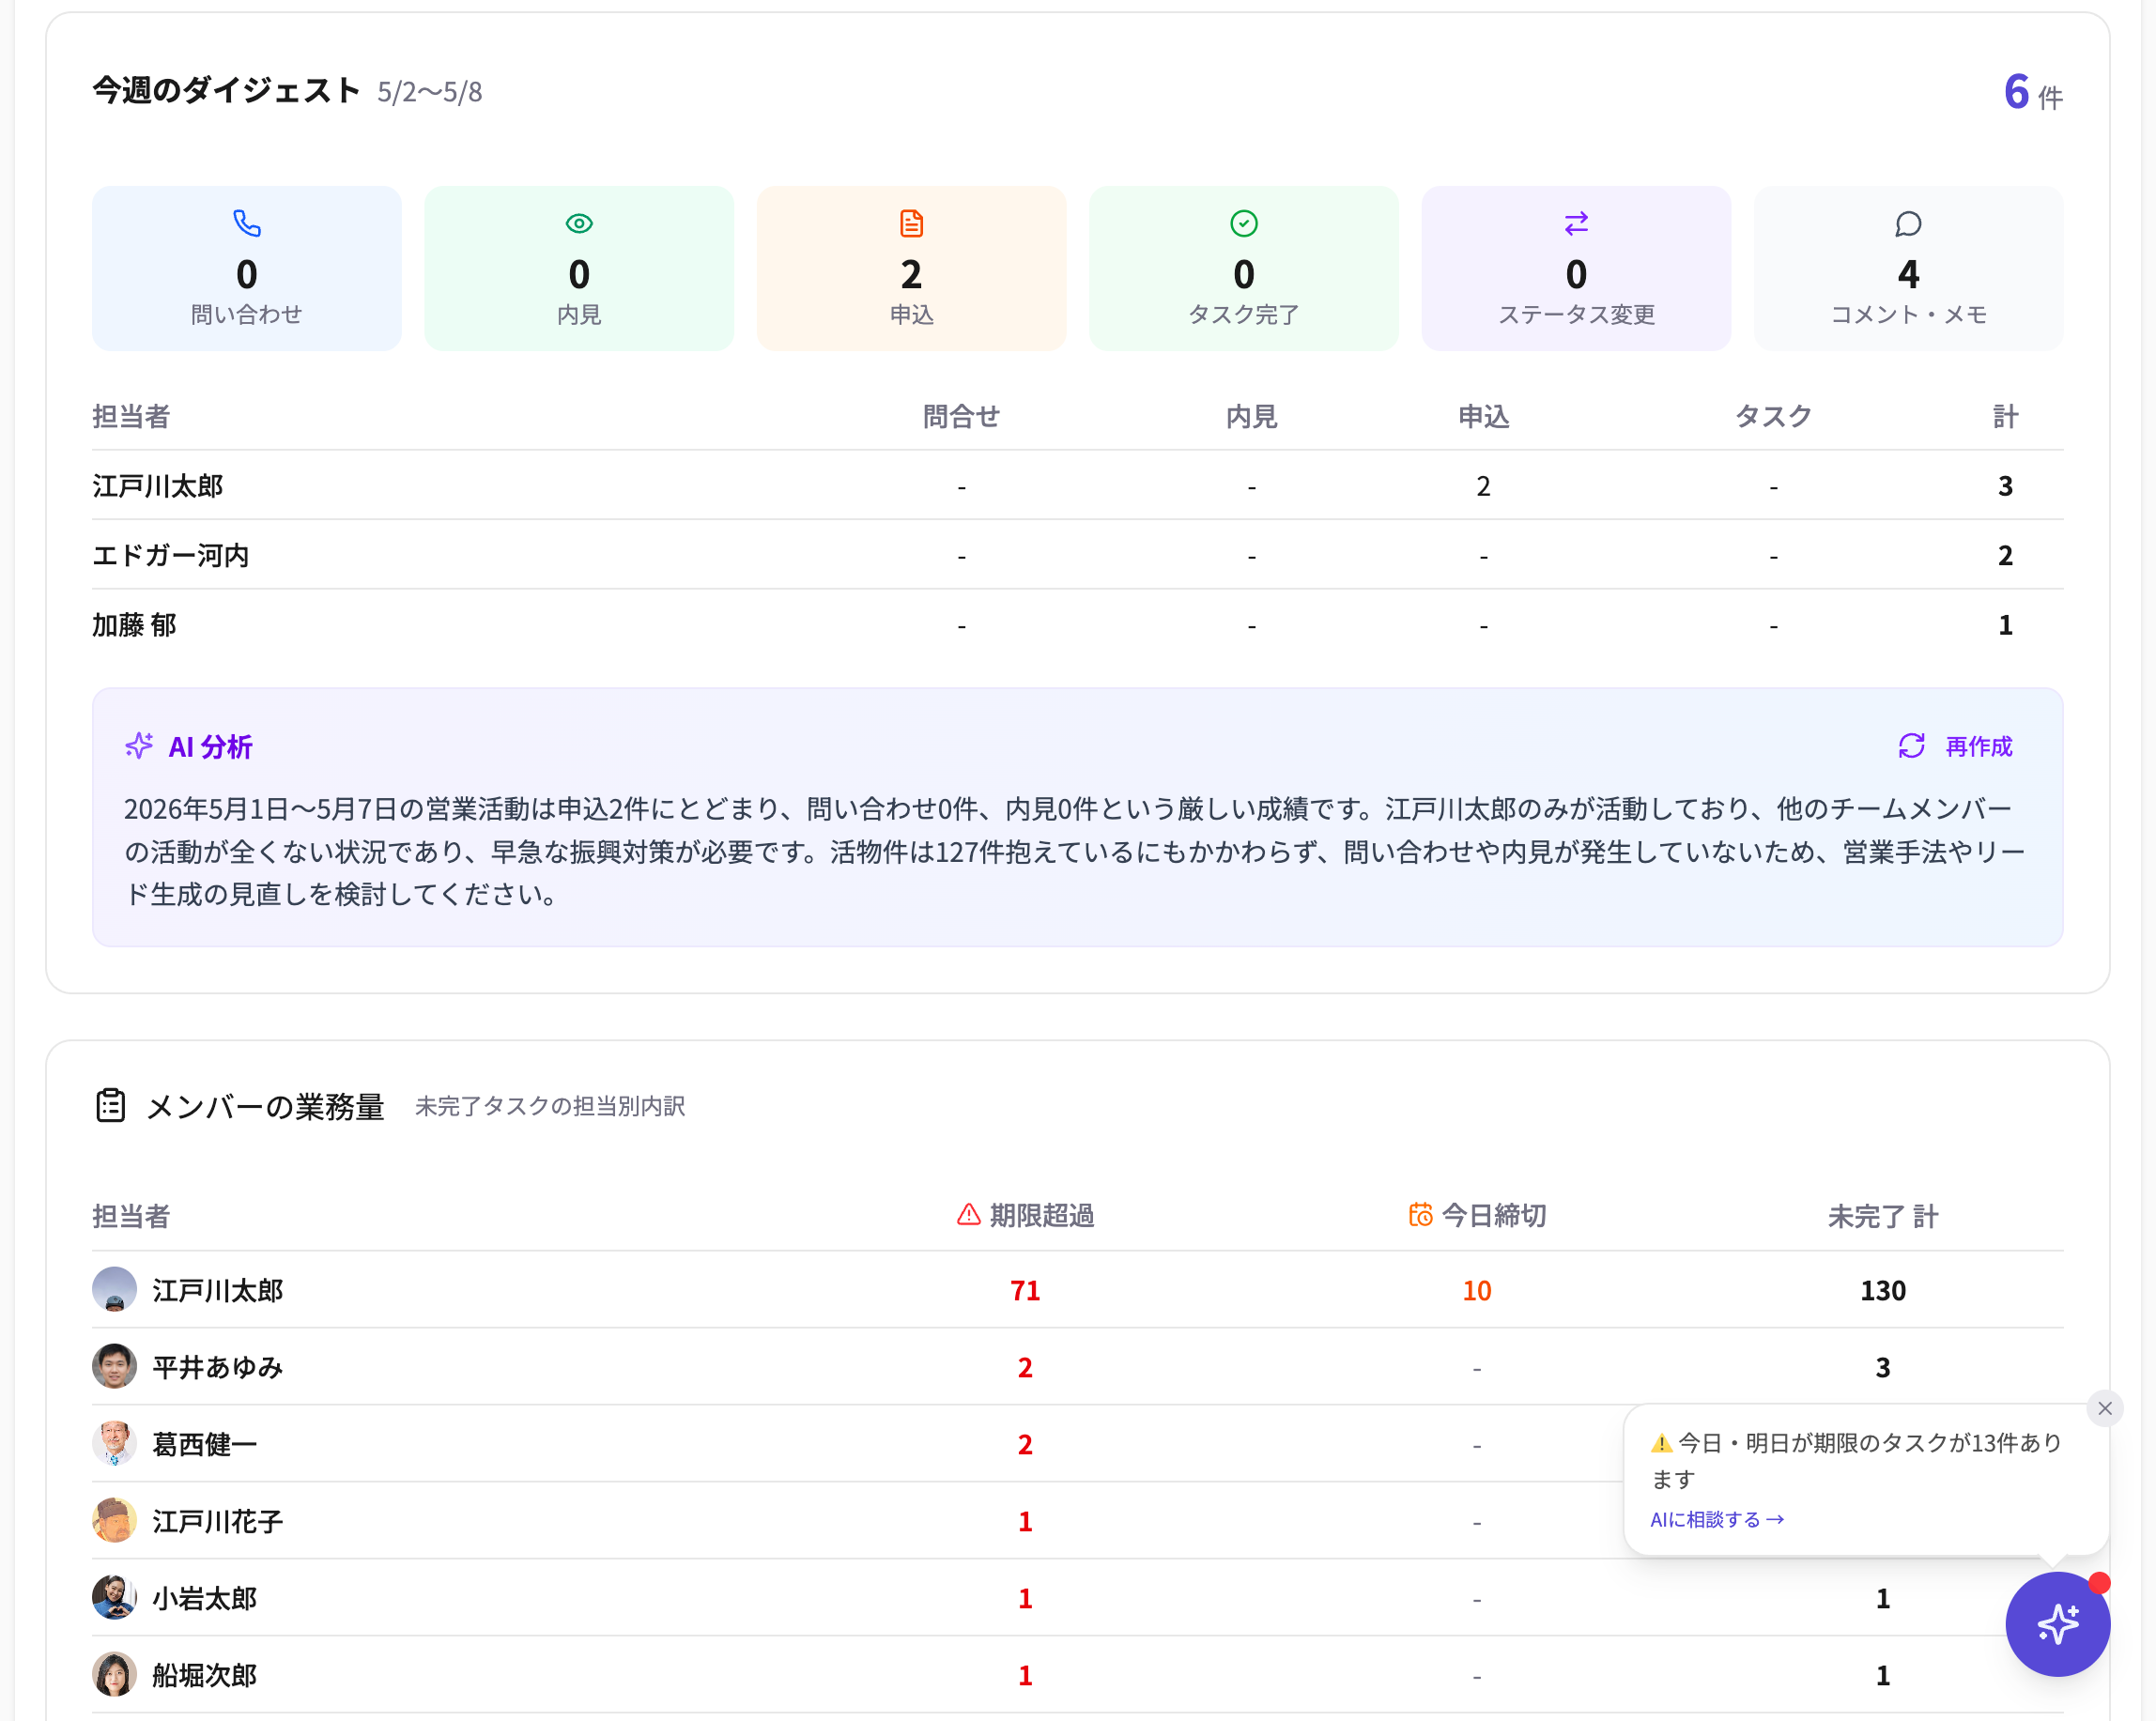Dismiss the task deadline notification popup
The image size is (2156, 1721).
pos(2104,1408)
